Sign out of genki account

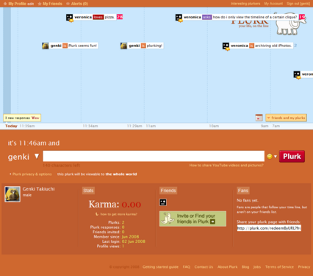pyautogui.click(x=298, y=4)
